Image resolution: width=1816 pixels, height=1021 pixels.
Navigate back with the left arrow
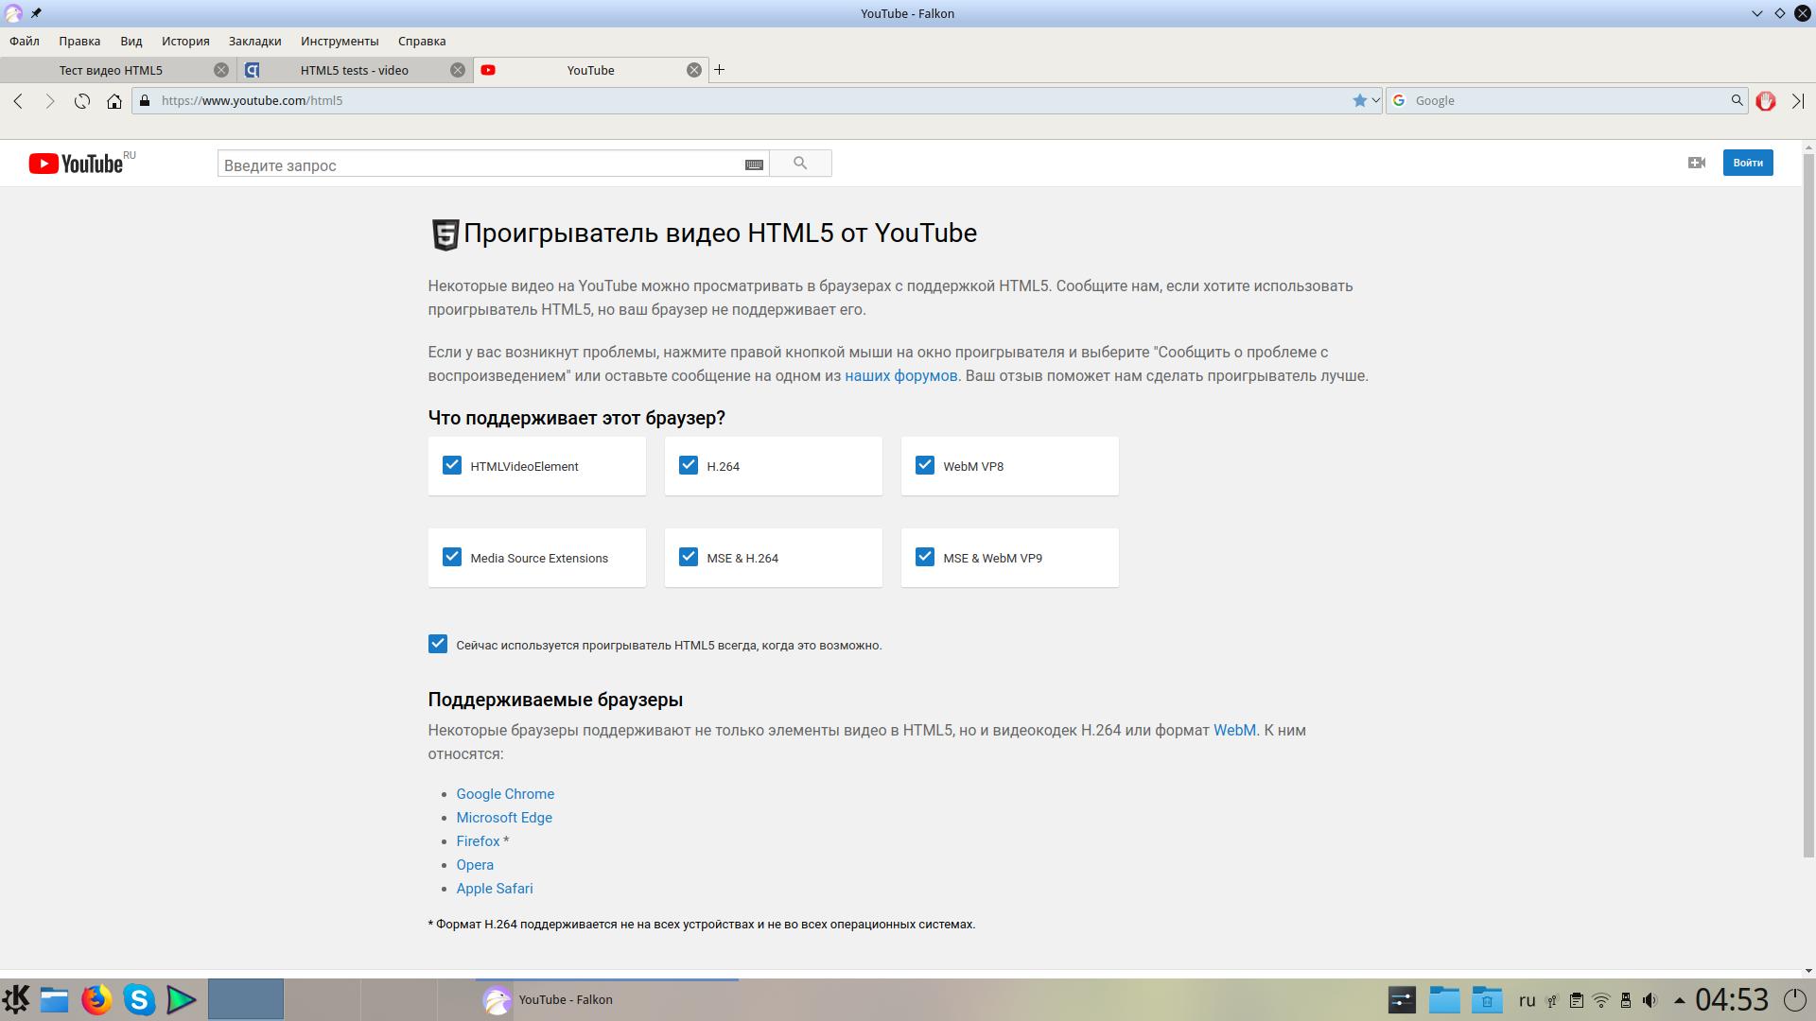pyautogui.click(x=18, y=101)
